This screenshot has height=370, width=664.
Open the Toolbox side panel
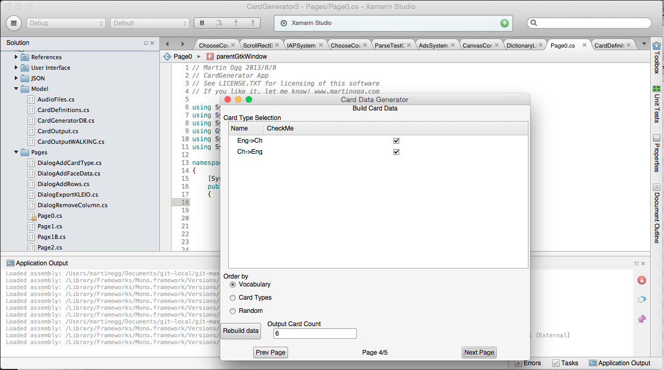pyautogui.click(x=657, y=59)
